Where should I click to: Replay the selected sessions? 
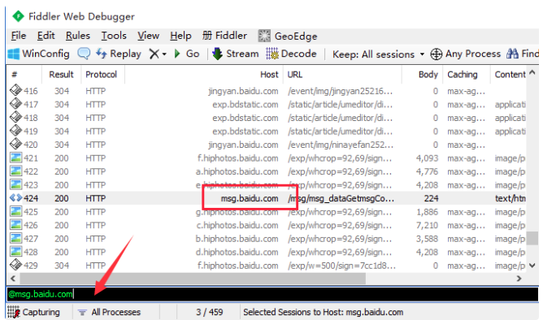119,54
